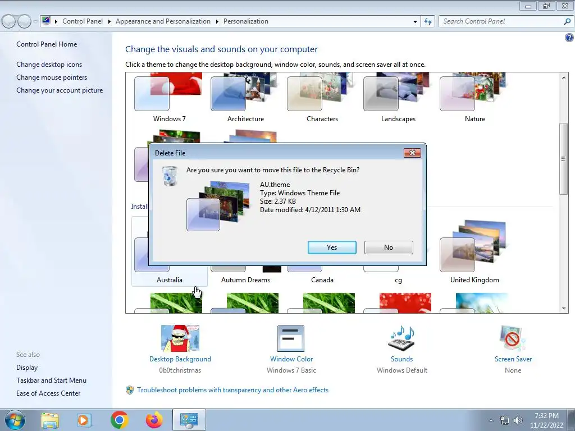Click the shield icon beside Troubleshoot link

(x=130, y=390)
